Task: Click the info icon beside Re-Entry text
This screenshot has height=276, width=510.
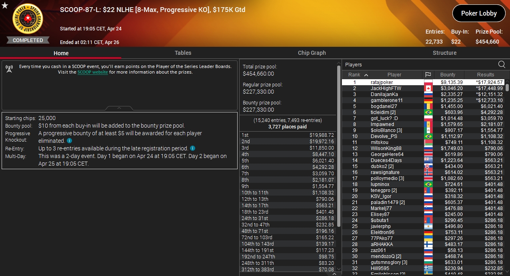Action: coord(192,148)
